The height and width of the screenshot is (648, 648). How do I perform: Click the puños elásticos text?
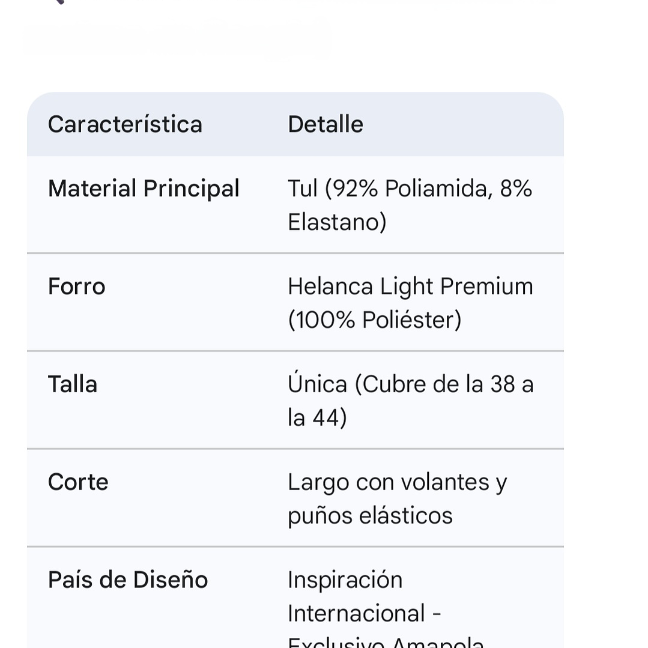[370, 516]
